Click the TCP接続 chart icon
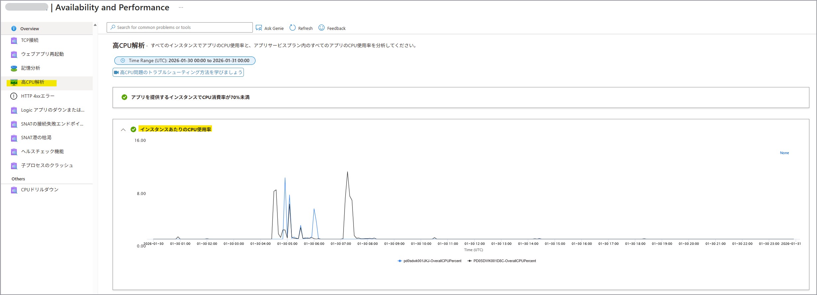The width and height of the screenshot is (817, 295). (x=14, y=41)
